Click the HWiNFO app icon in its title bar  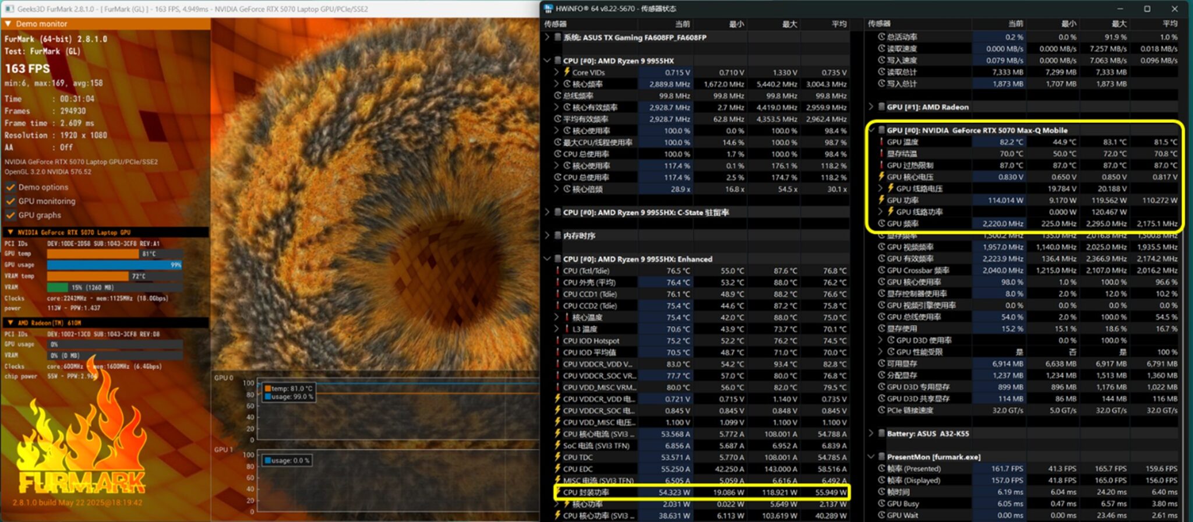548,9
